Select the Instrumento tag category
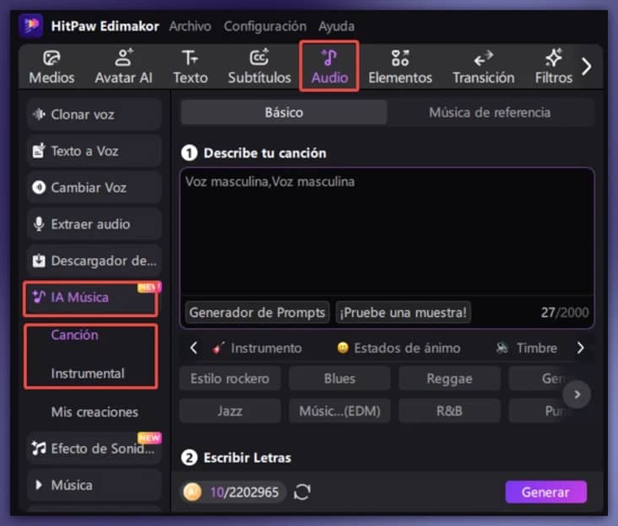 point(257,348)
